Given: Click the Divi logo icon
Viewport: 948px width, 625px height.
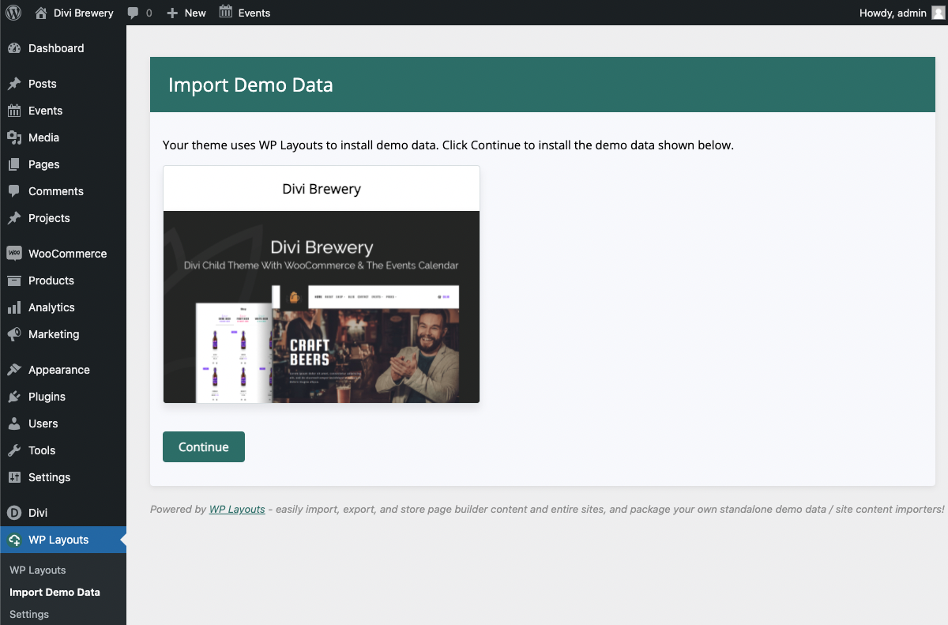Looking at the screenshot, I should [14, 513].
